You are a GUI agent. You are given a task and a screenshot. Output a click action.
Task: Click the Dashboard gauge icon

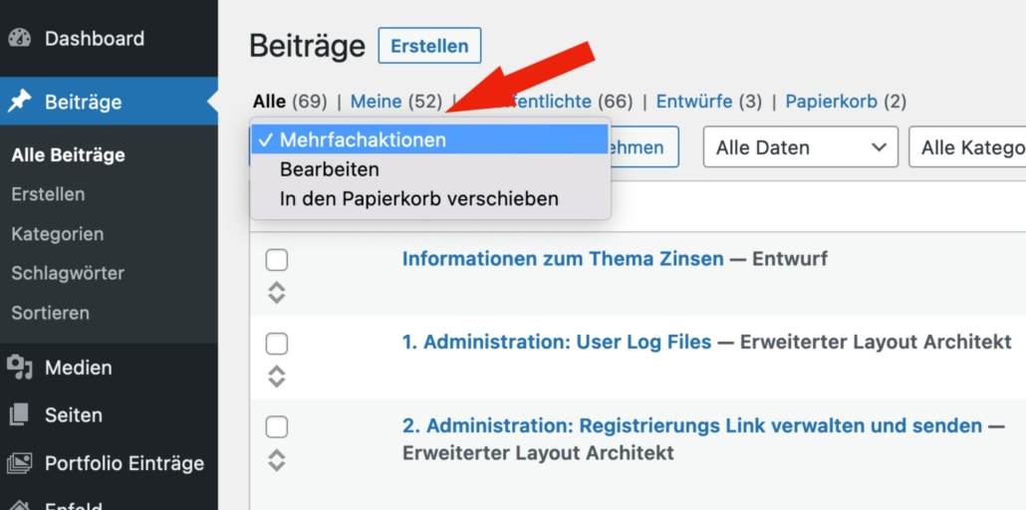pyautogui.click(x=20, y=39)
